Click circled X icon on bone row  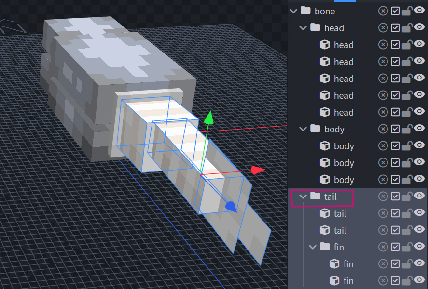pos(383,11)
